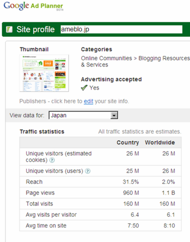Click the Page views row label
The height and width of the screenshot is (242, 190).
[x=40, y=193]
